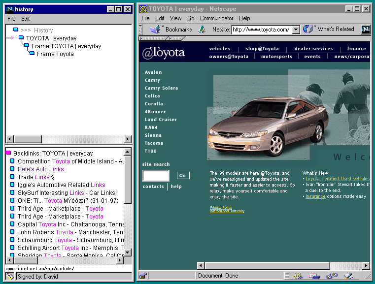
Task: Click node icon beside Frame Toyota
Action: pos(32,53)
